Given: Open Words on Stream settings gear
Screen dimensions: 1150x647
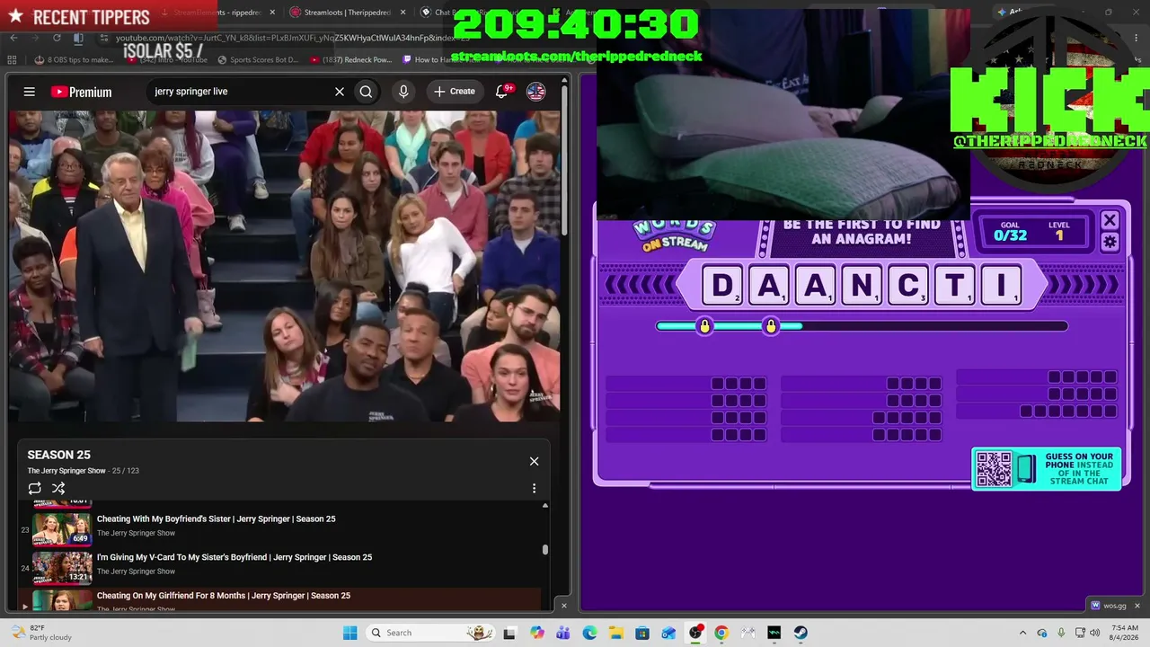Looking at the screenshot, I should tap(1110, 242).
